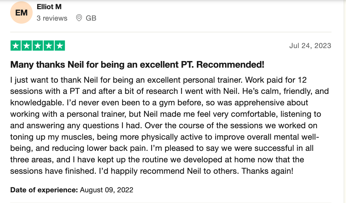Click the August 09, 2022 experience date

coord(107,190)
